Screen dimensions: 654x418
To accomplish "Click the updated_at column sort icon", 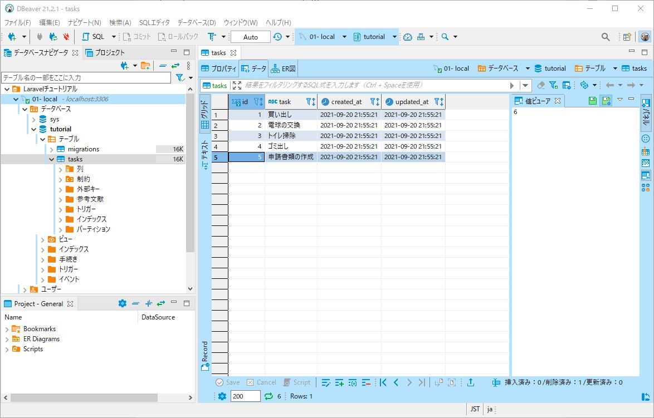I will tap(439, 102).
